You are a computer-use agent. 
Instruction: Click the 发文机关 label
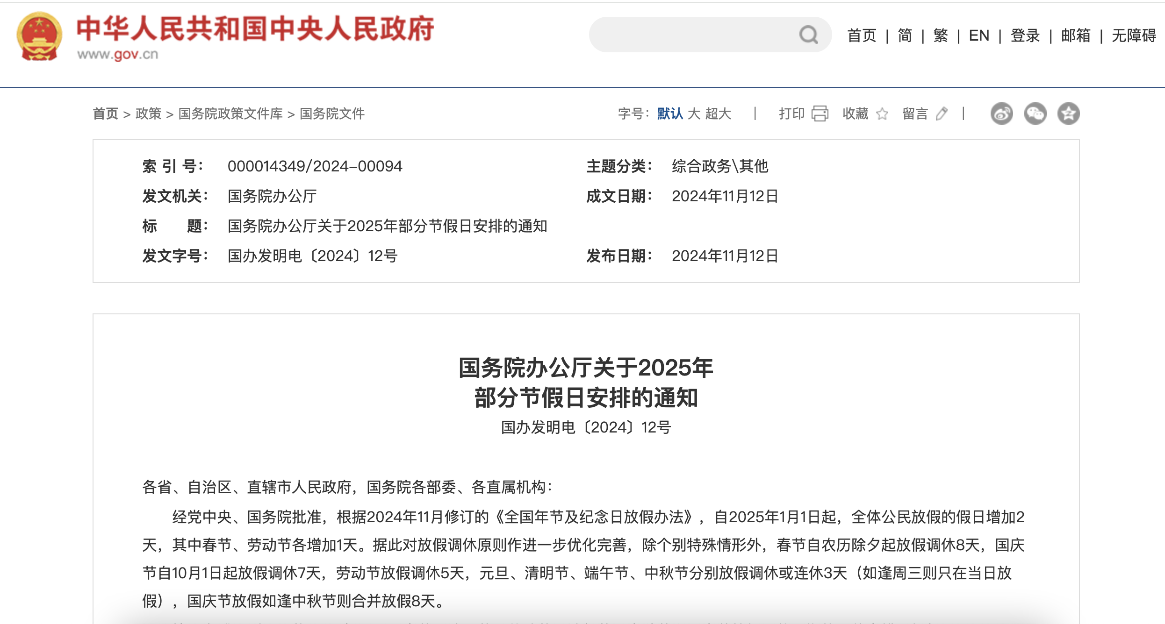coord(175,196)
